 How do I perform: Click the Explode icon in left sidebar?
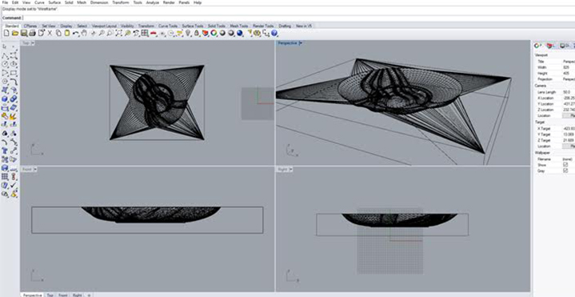click(14, 116)
